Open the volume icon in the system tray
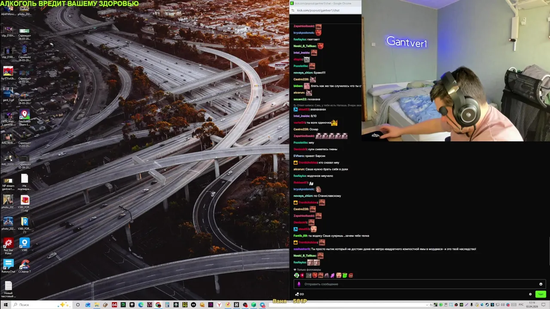The image size is (550, 309). [x=503, y=305]
